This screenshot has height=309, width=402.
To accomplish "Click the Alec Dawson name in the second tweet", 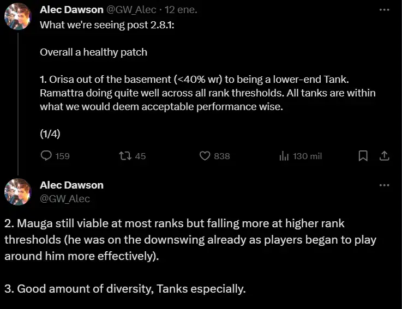I will [71, 185].
